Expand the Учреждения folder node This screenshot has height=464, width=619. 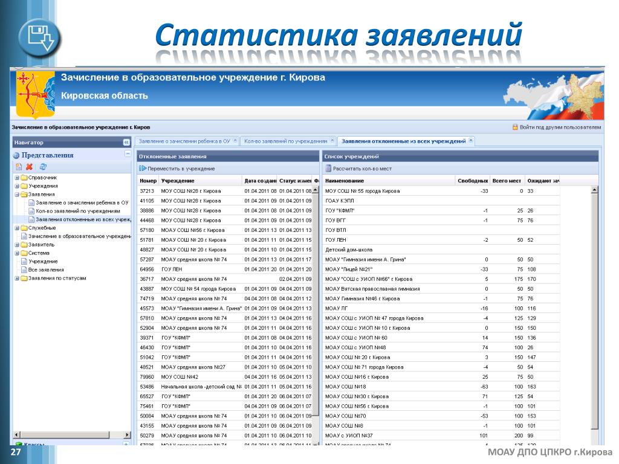(x=17, y=186)
